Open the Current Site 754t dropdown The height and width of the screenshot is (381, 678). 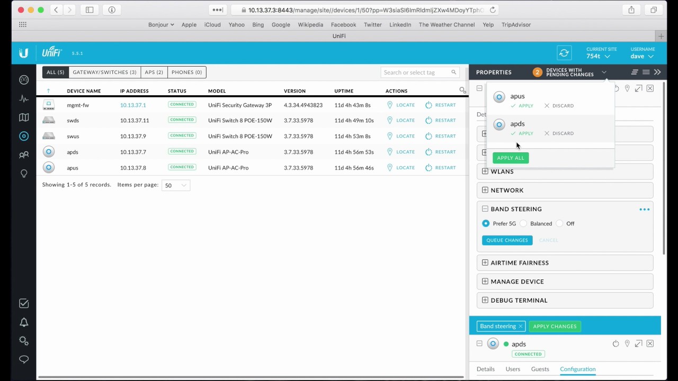click(x=598, y=56)
